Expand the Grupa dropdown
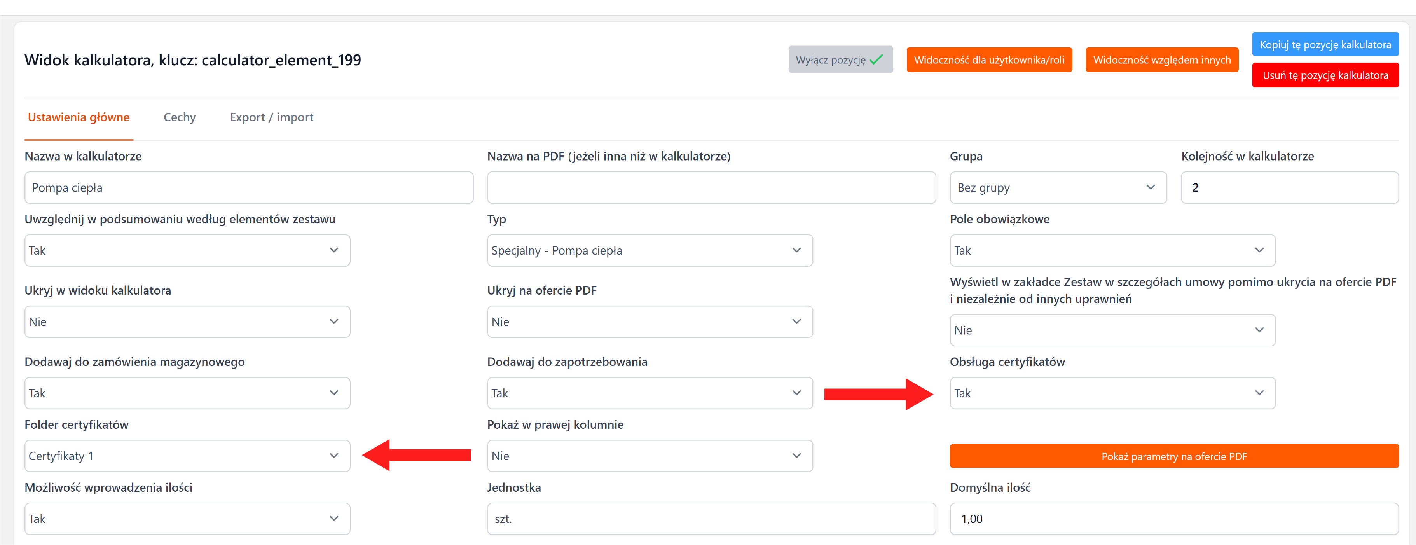The height and width of the screenshot is (545, 1416). 1058,187
